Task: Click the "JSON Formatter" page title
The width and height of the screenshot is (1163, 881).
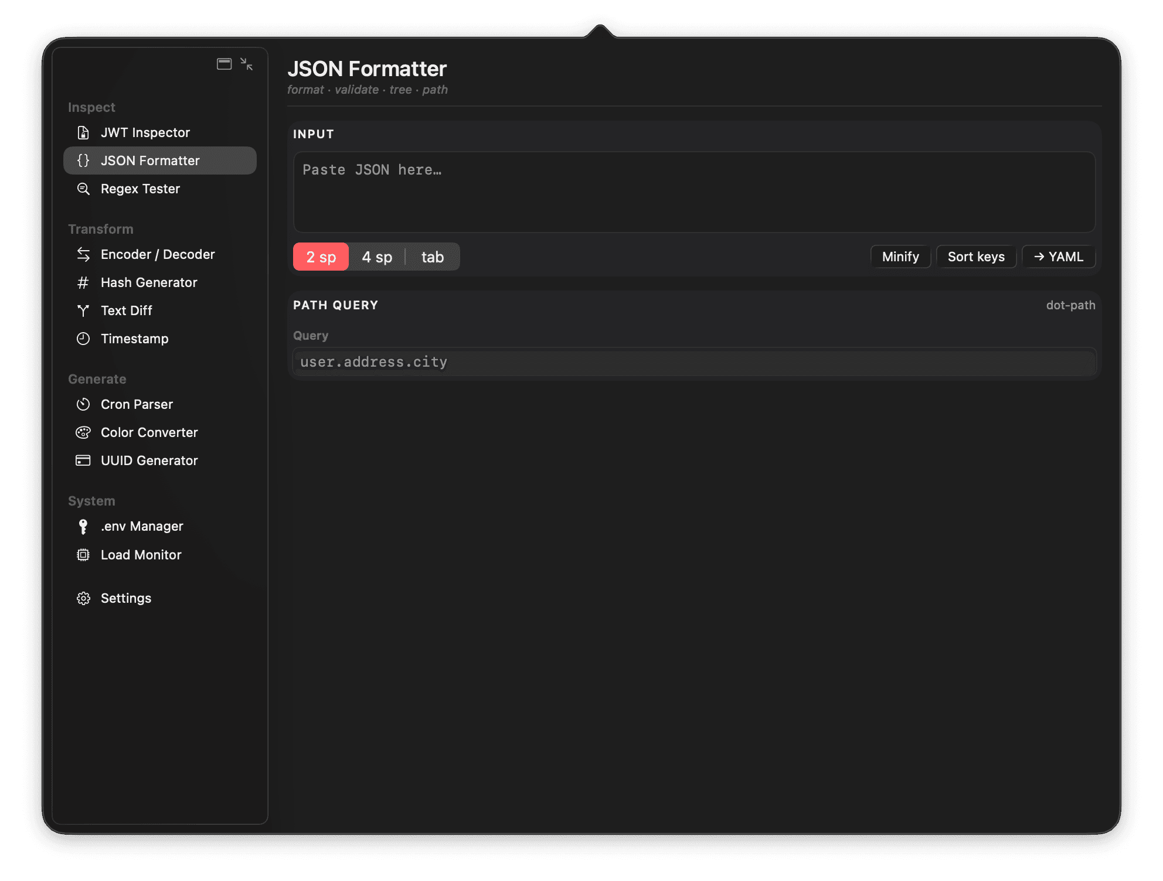Action: pyautogui.click(x=367, y=69)
